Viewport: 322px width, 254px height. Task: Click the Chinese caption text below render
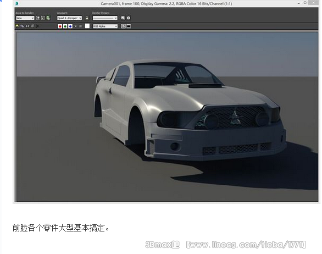tap(61, 228)
